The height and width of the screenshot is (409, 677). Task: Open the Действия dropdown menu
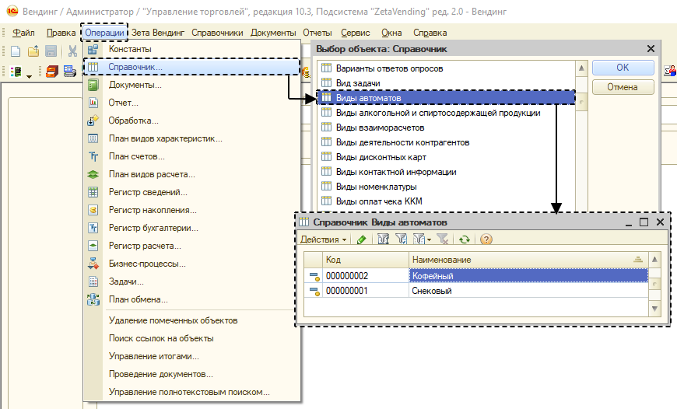324,239
